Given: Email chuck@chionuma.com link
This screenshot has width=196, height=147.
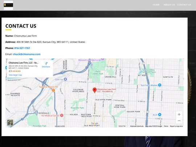Looking at the screenshot, I should tap(26, 54).
